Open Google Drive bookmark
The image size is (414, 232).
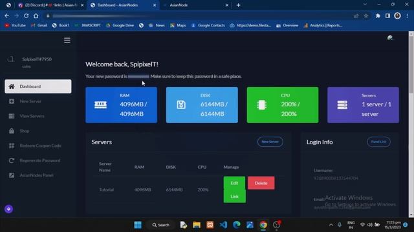(x=120, y=25)
